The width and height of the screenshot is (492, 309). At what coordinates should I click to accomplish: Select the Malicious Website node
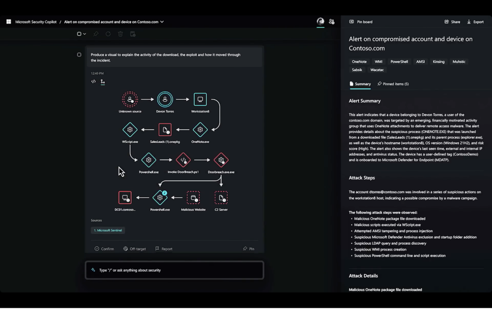click(193, 198)
